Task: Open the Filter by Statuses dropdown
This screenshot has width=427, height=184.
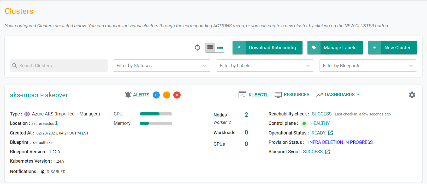Action: coord(162,65)
